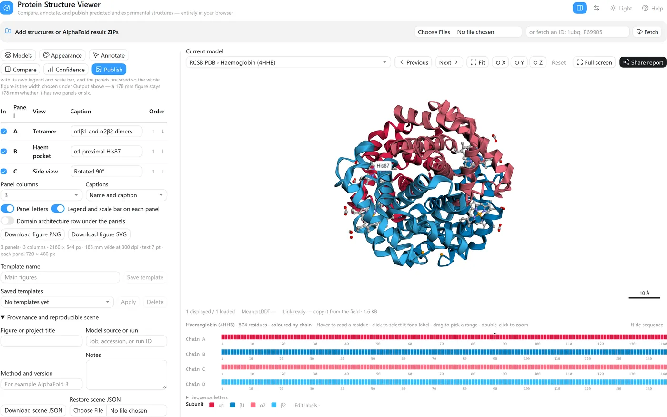Uncheck panel A Tetramer inclusion
The height and width of the screenshot is (417, 667).
click(x=4, y=132)
